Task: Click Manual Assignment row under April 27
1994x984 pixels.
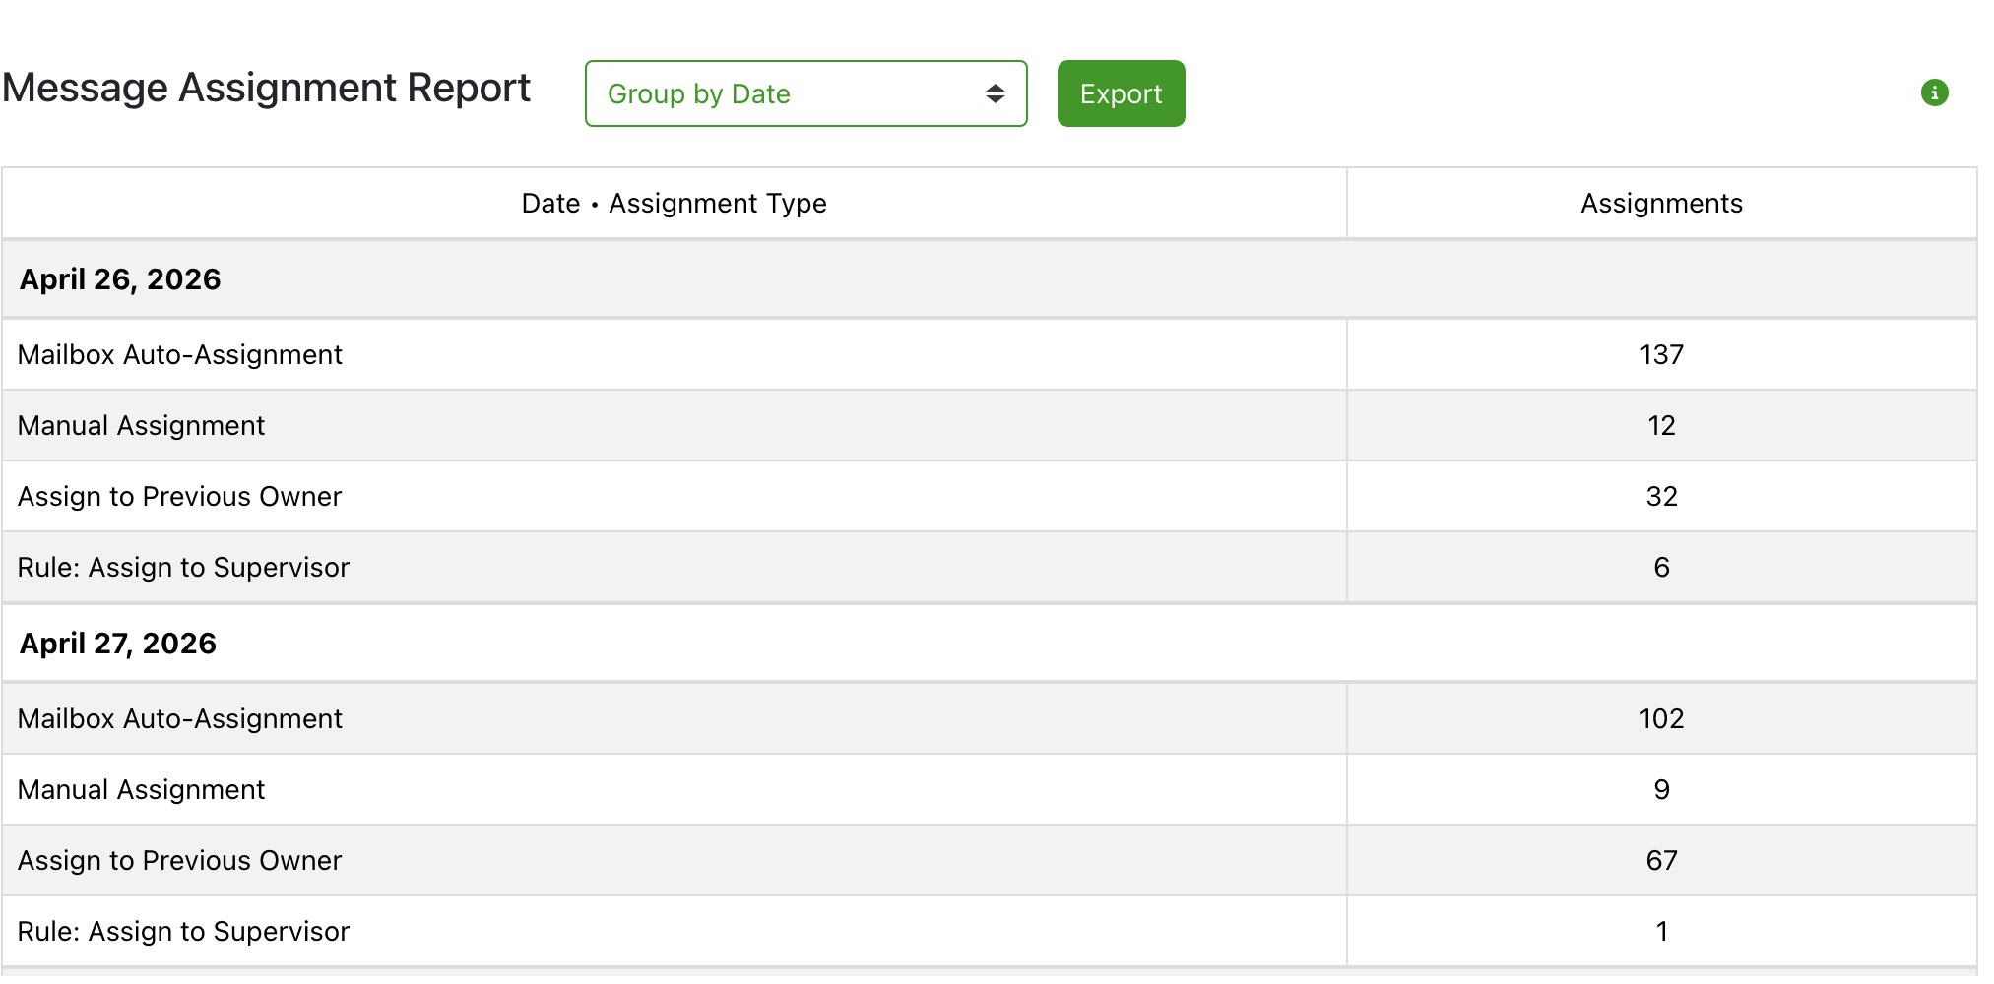Action: pyautogui.click(x=989, y=789)
